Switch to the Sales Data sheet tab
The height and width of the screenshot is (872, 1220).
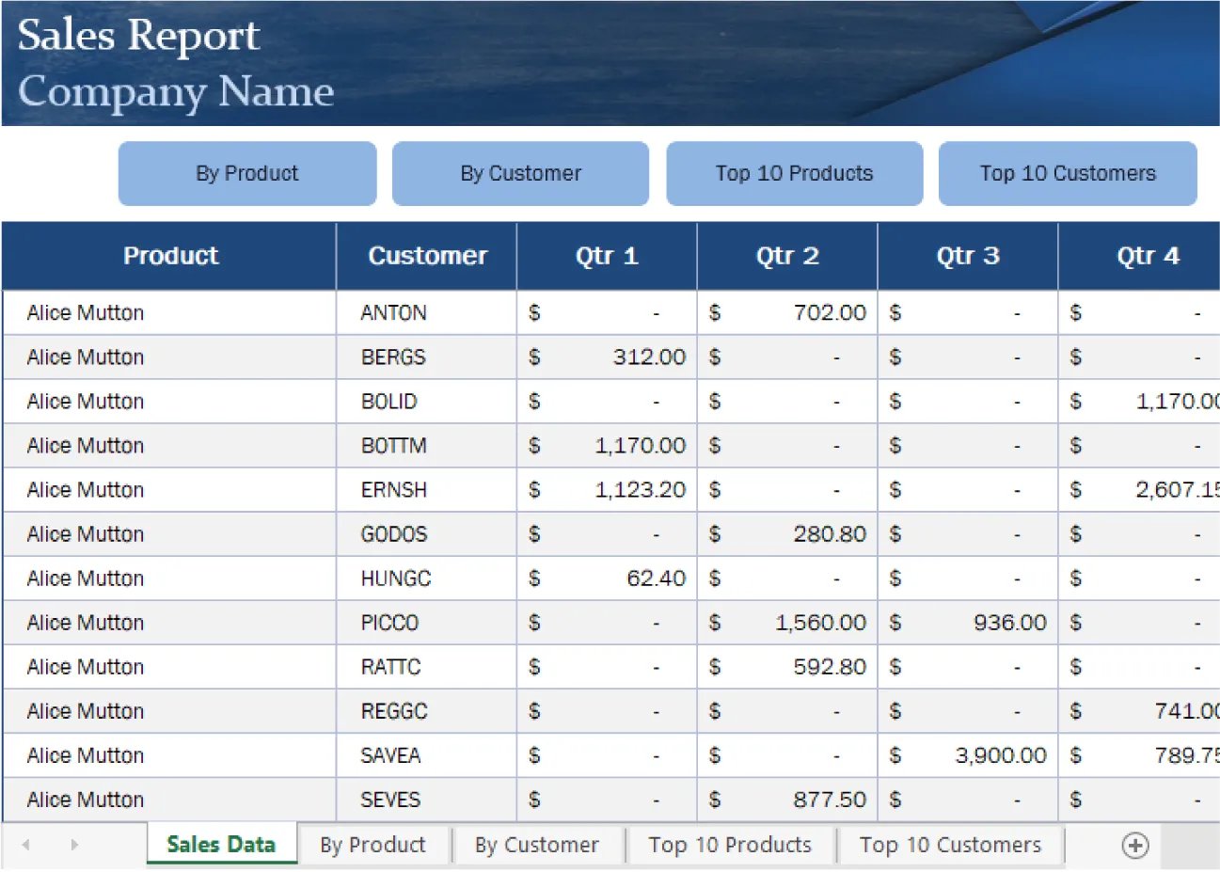[221, 845]
